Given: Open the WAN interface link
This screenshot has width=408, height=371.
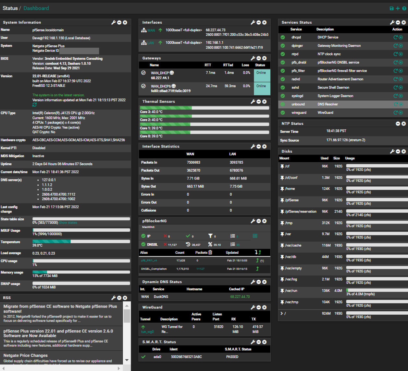Looking at the screenshot, I should click(x=151, y=30).
